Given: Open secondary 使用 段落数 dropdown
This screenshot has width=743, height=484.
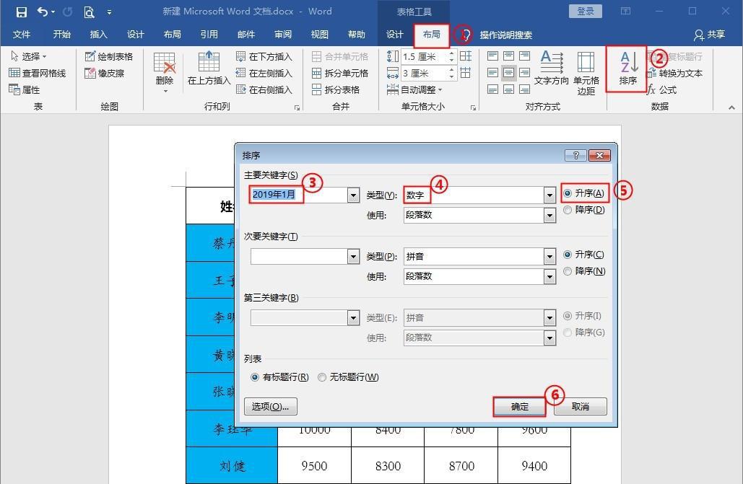Looking at the screenshot, I should click(x=549, y=276).
